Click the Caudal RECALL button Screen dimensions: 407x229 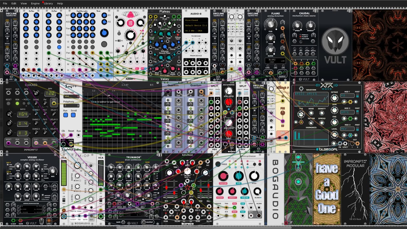coord(313,48)
